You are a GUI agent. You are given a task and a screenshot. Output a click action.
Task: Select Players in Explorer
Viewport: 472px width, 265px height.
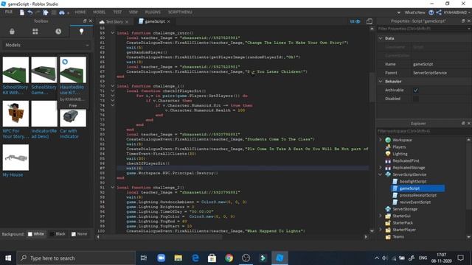[x=399, y=147]
